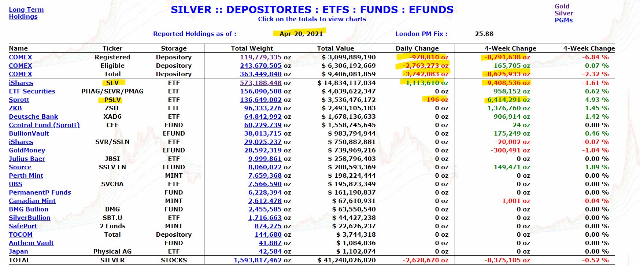This screenshot has width=640, height=266.
Task: View chart for total weight 573,188,448
Action: 261,83
